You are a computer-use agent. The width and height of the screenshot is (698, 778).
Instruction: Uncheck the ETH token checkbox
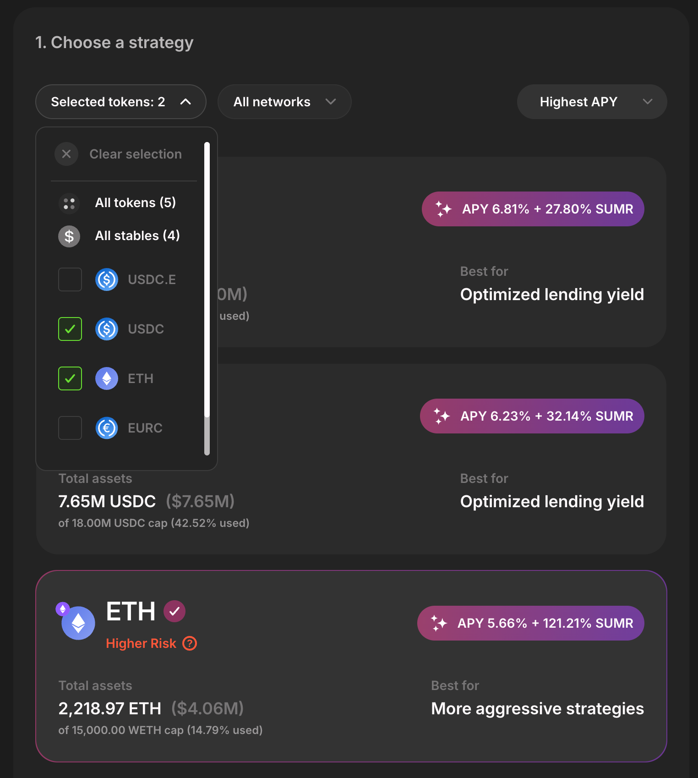point(70,378)
